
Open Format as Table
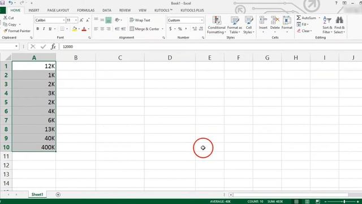coord(235,25)
